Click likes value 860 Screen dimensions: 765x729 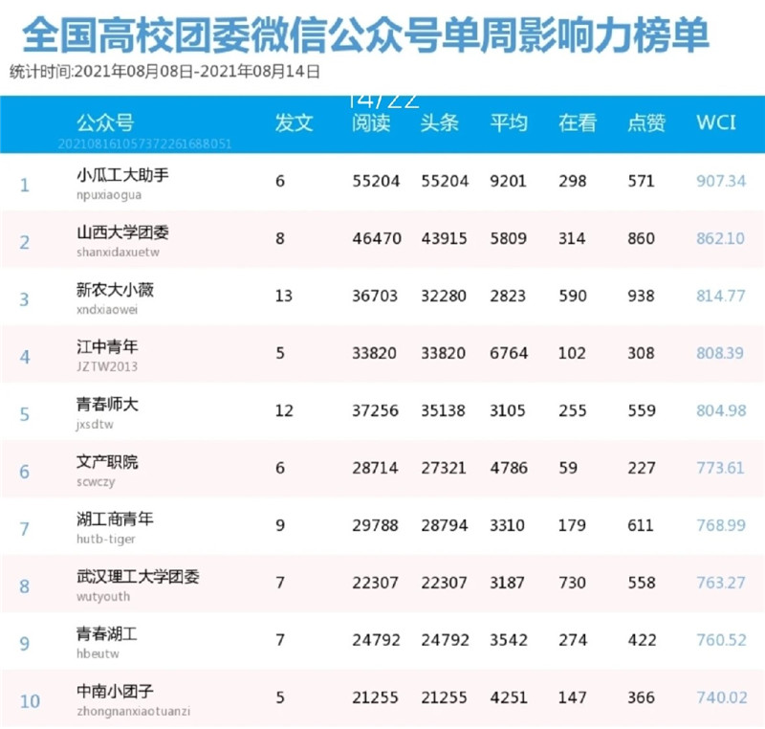[641, 238]
